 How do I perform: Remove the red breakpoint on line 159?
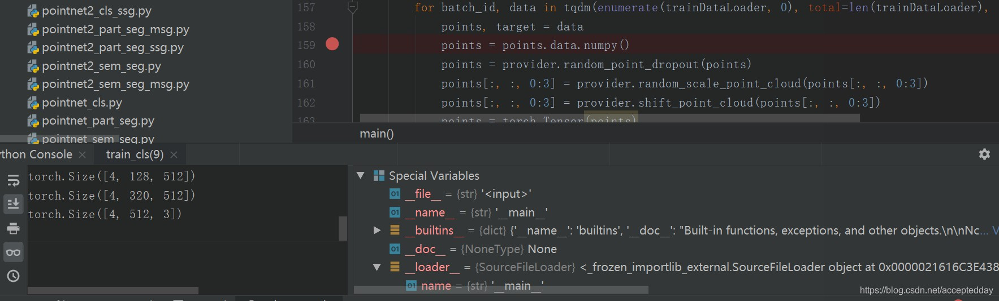pyautogui.click(x=332, y=44)
